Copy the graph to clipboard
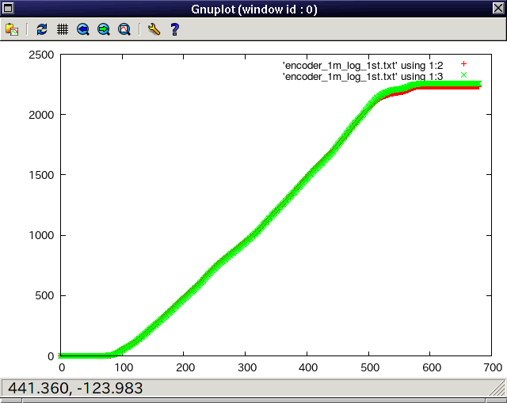The height and width of the screenshot is (403, 507). [12, 29]
